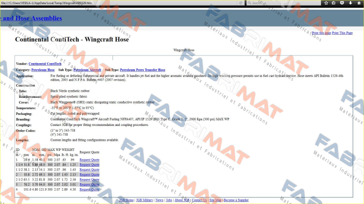
Task: Click the '76.2' mm table cell
Action: [27, 185]
